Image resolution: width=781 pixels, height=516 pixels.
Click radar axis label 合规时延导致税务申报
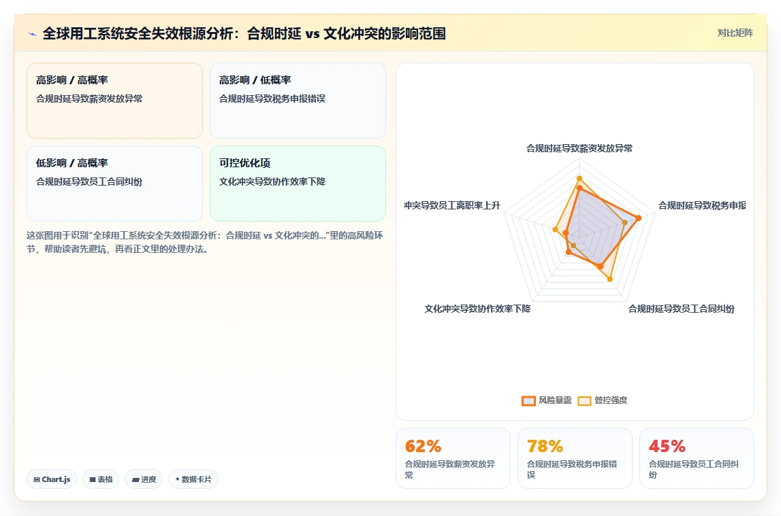pyautogui.click(x=702, y=205)
